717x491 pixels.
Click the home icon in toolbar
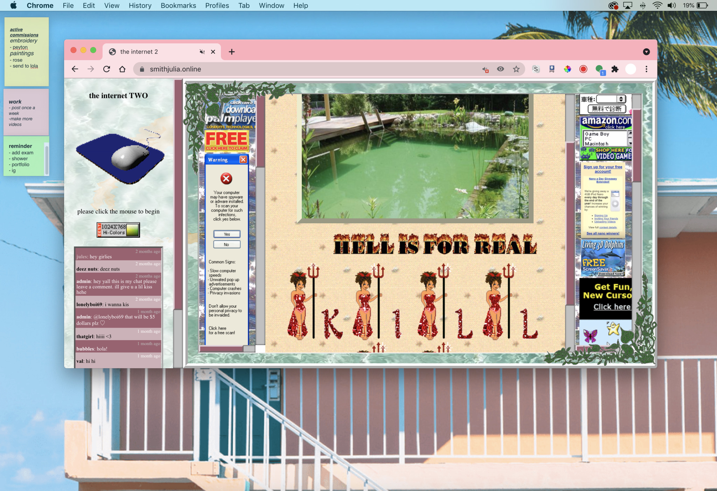(122, 69)
